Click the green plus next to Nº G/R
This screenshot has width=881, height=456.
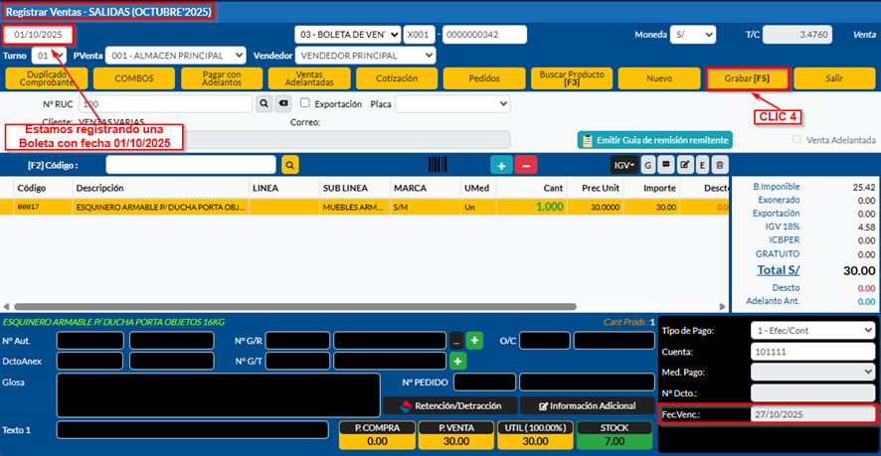[475, 341]
